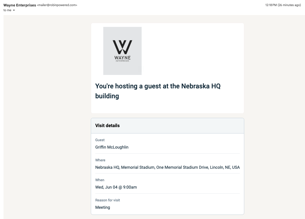Click the Wayne Enterprises logo image
The width and height of the screenshot is (305, 219).
122,51
